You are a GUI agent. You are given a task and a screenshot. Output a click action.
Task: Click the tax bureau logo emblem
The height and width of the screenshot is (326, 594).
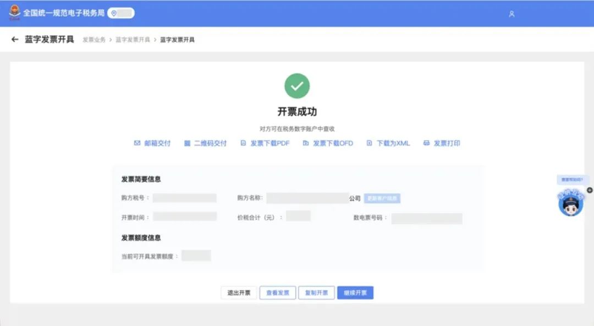coord(14,13)
